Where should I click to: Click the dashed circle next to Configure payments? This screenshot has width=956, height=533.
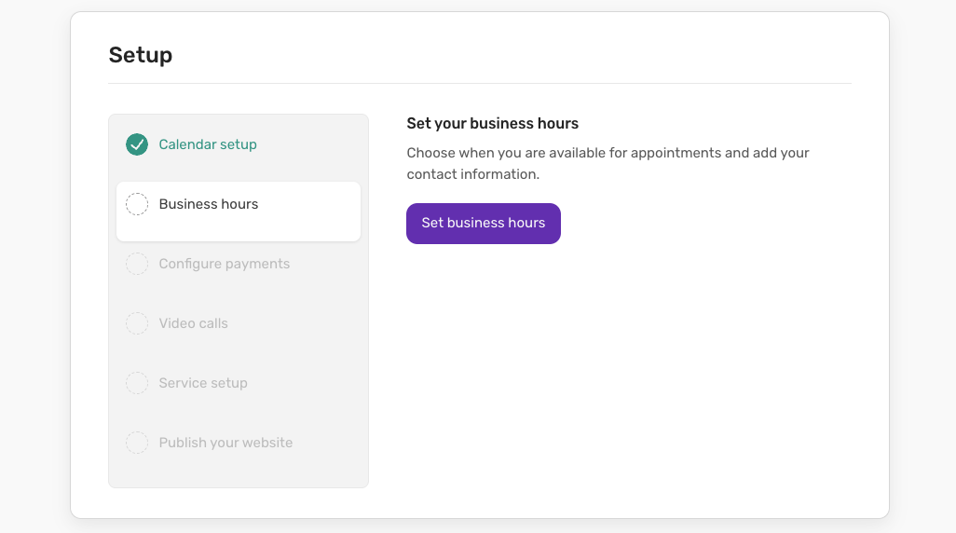point(137,264)
